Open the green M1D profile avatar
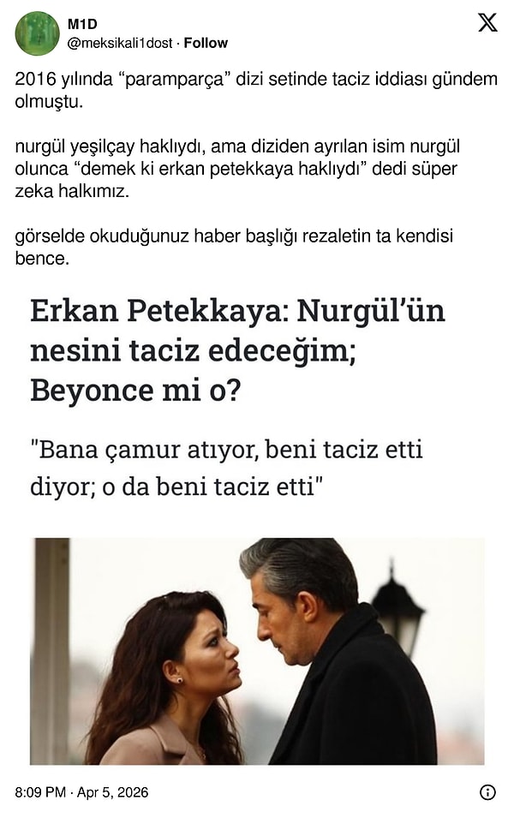 [37, 33]
